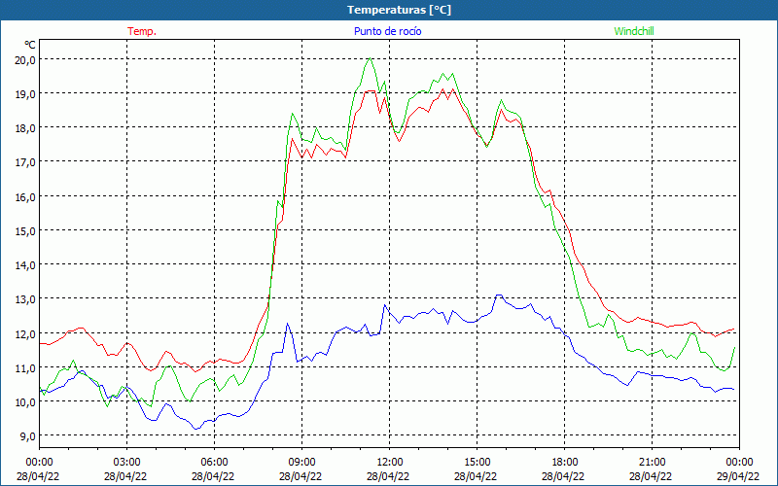The width and height of the screenshot is (778, 486).
Task: Click the 11,0 y-axis value
Action: click(25, 368)
